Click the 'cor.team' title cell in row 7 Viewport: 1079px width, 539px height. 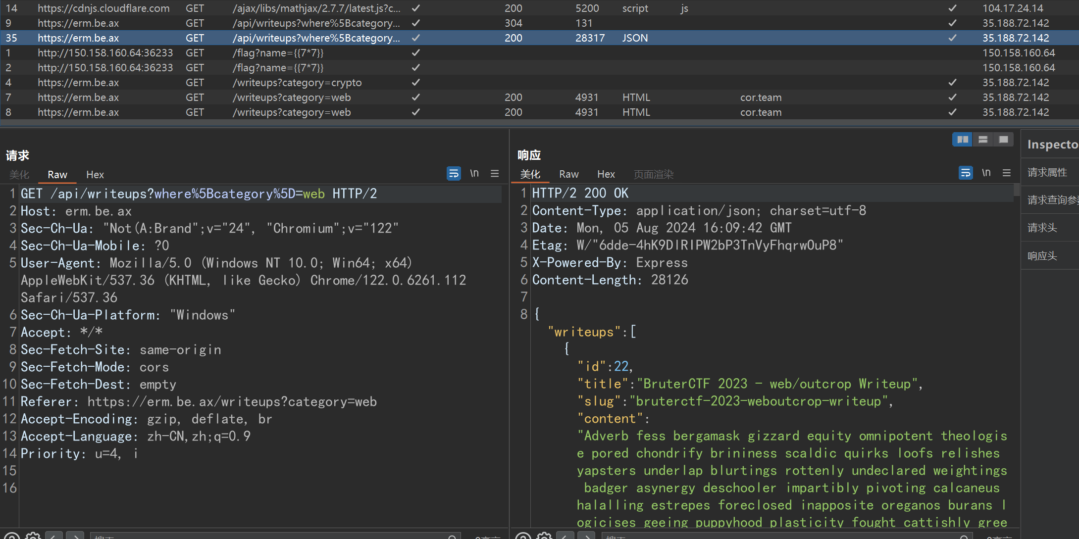(761, 98)
